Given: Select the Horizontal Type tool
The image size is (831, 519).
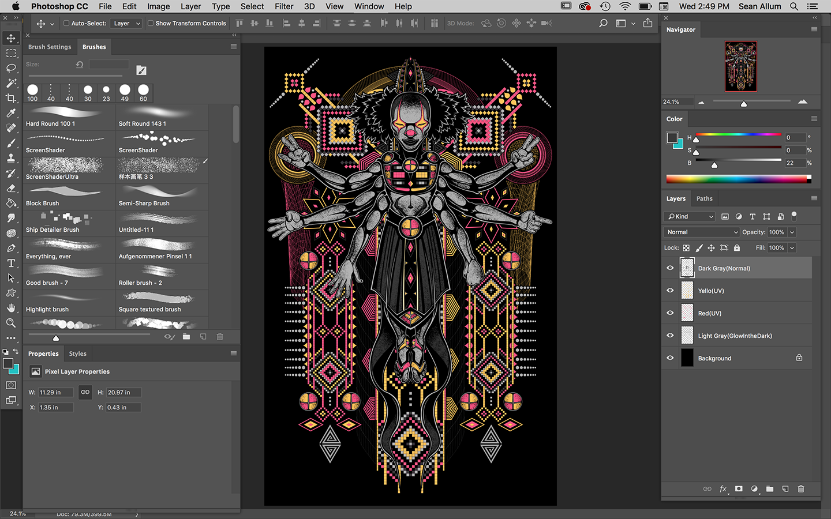Looking at the screenshot, I should click(x=11, y=263).
